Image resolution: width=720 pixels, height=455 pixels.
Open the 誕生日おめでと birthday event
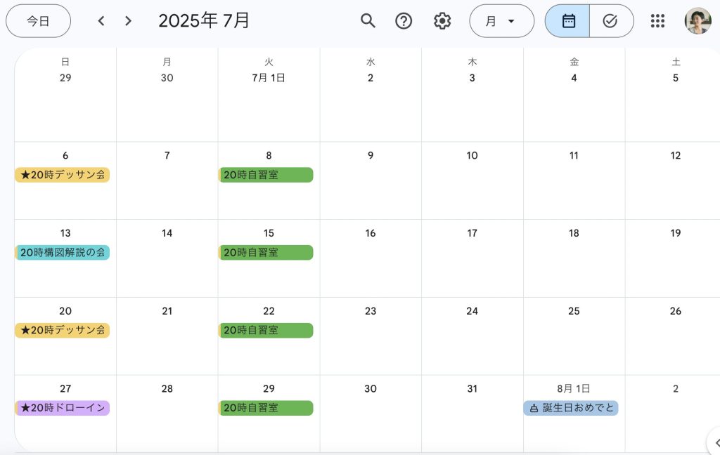(571, 408)
